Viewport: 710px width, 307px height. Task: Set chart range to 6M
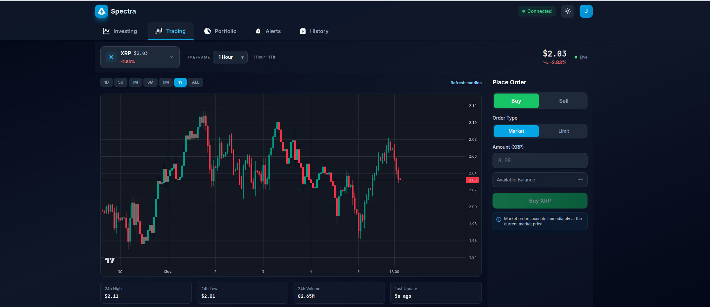[166, 82]
